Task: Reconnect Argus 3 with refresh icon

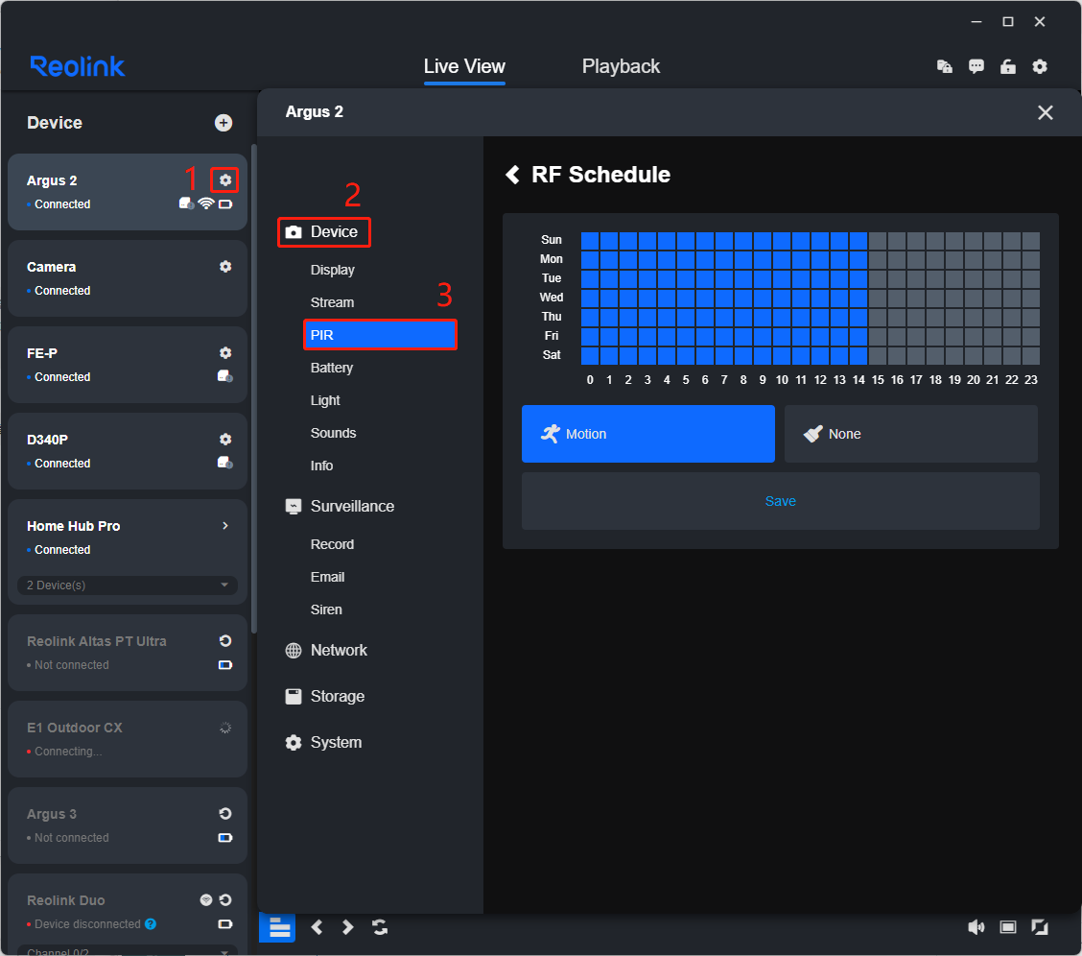Action: click(225, 814)
